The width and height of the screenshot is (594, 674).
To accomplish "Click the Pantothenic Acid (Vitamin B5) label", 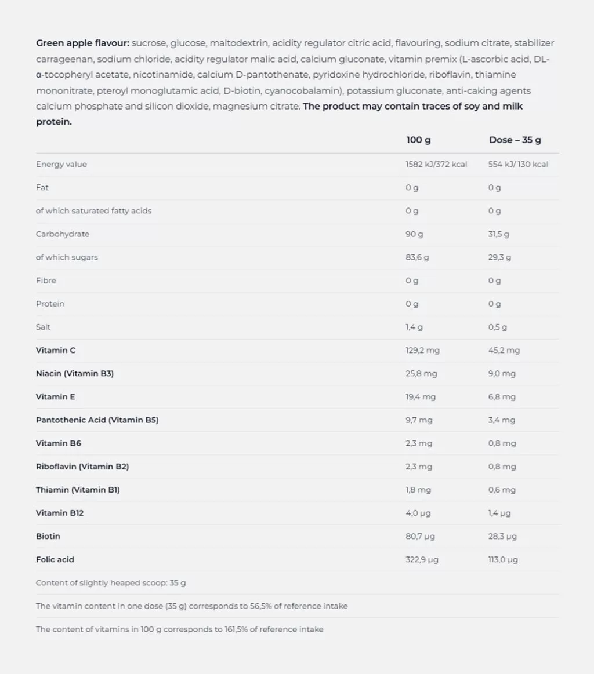I will tap(97, 420).
